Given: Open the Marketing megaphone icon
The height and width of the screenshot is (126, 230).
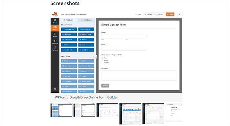Looking at the screenshot, I should pyautogui.click(x=55, y=42).
